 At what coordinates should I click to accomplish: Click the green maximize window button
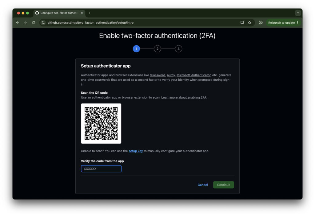27,13
